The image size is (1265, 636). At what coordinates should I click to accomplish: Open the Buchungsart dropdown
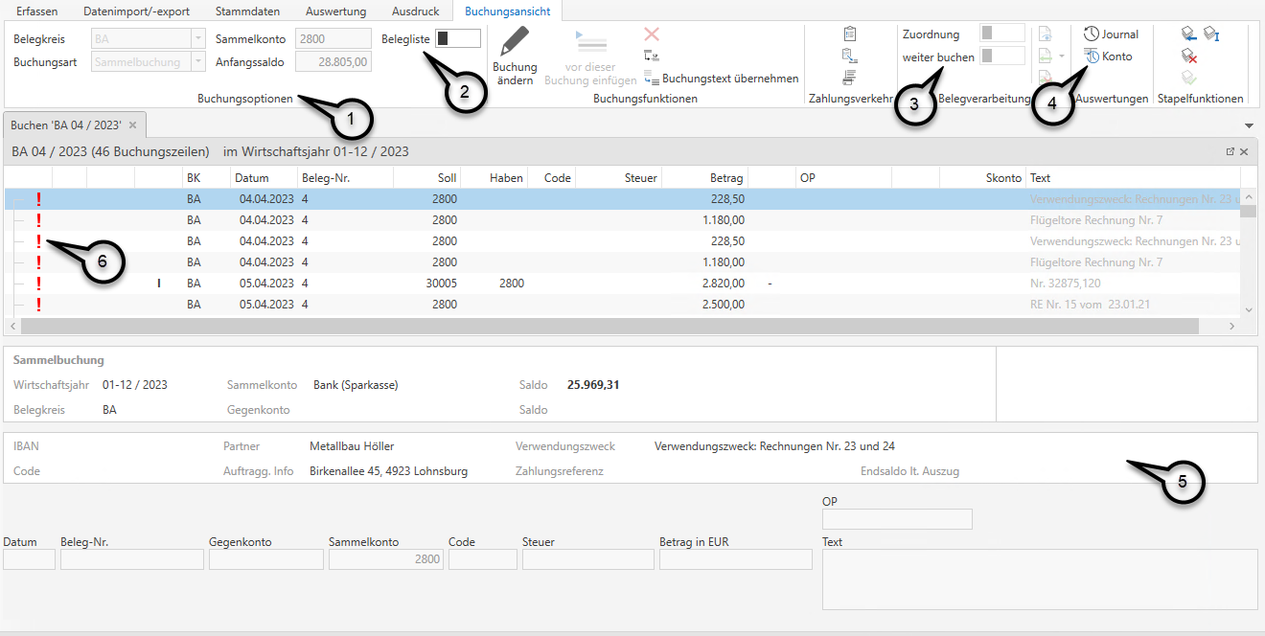click(198, 62)
